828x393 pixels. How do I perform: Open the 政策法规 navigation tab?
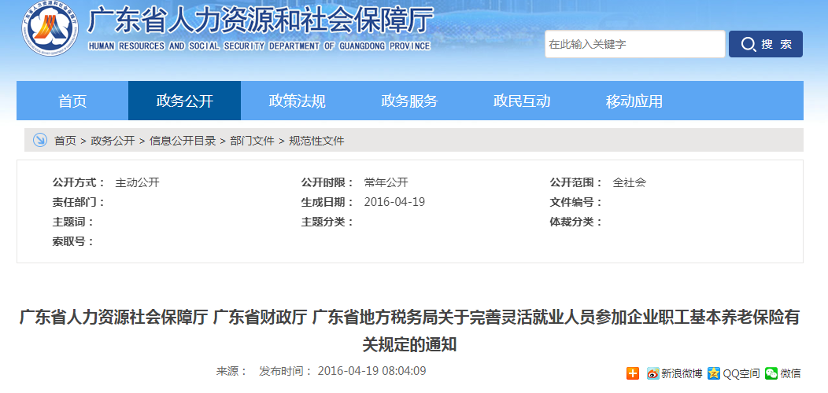(x=297, y=101)
